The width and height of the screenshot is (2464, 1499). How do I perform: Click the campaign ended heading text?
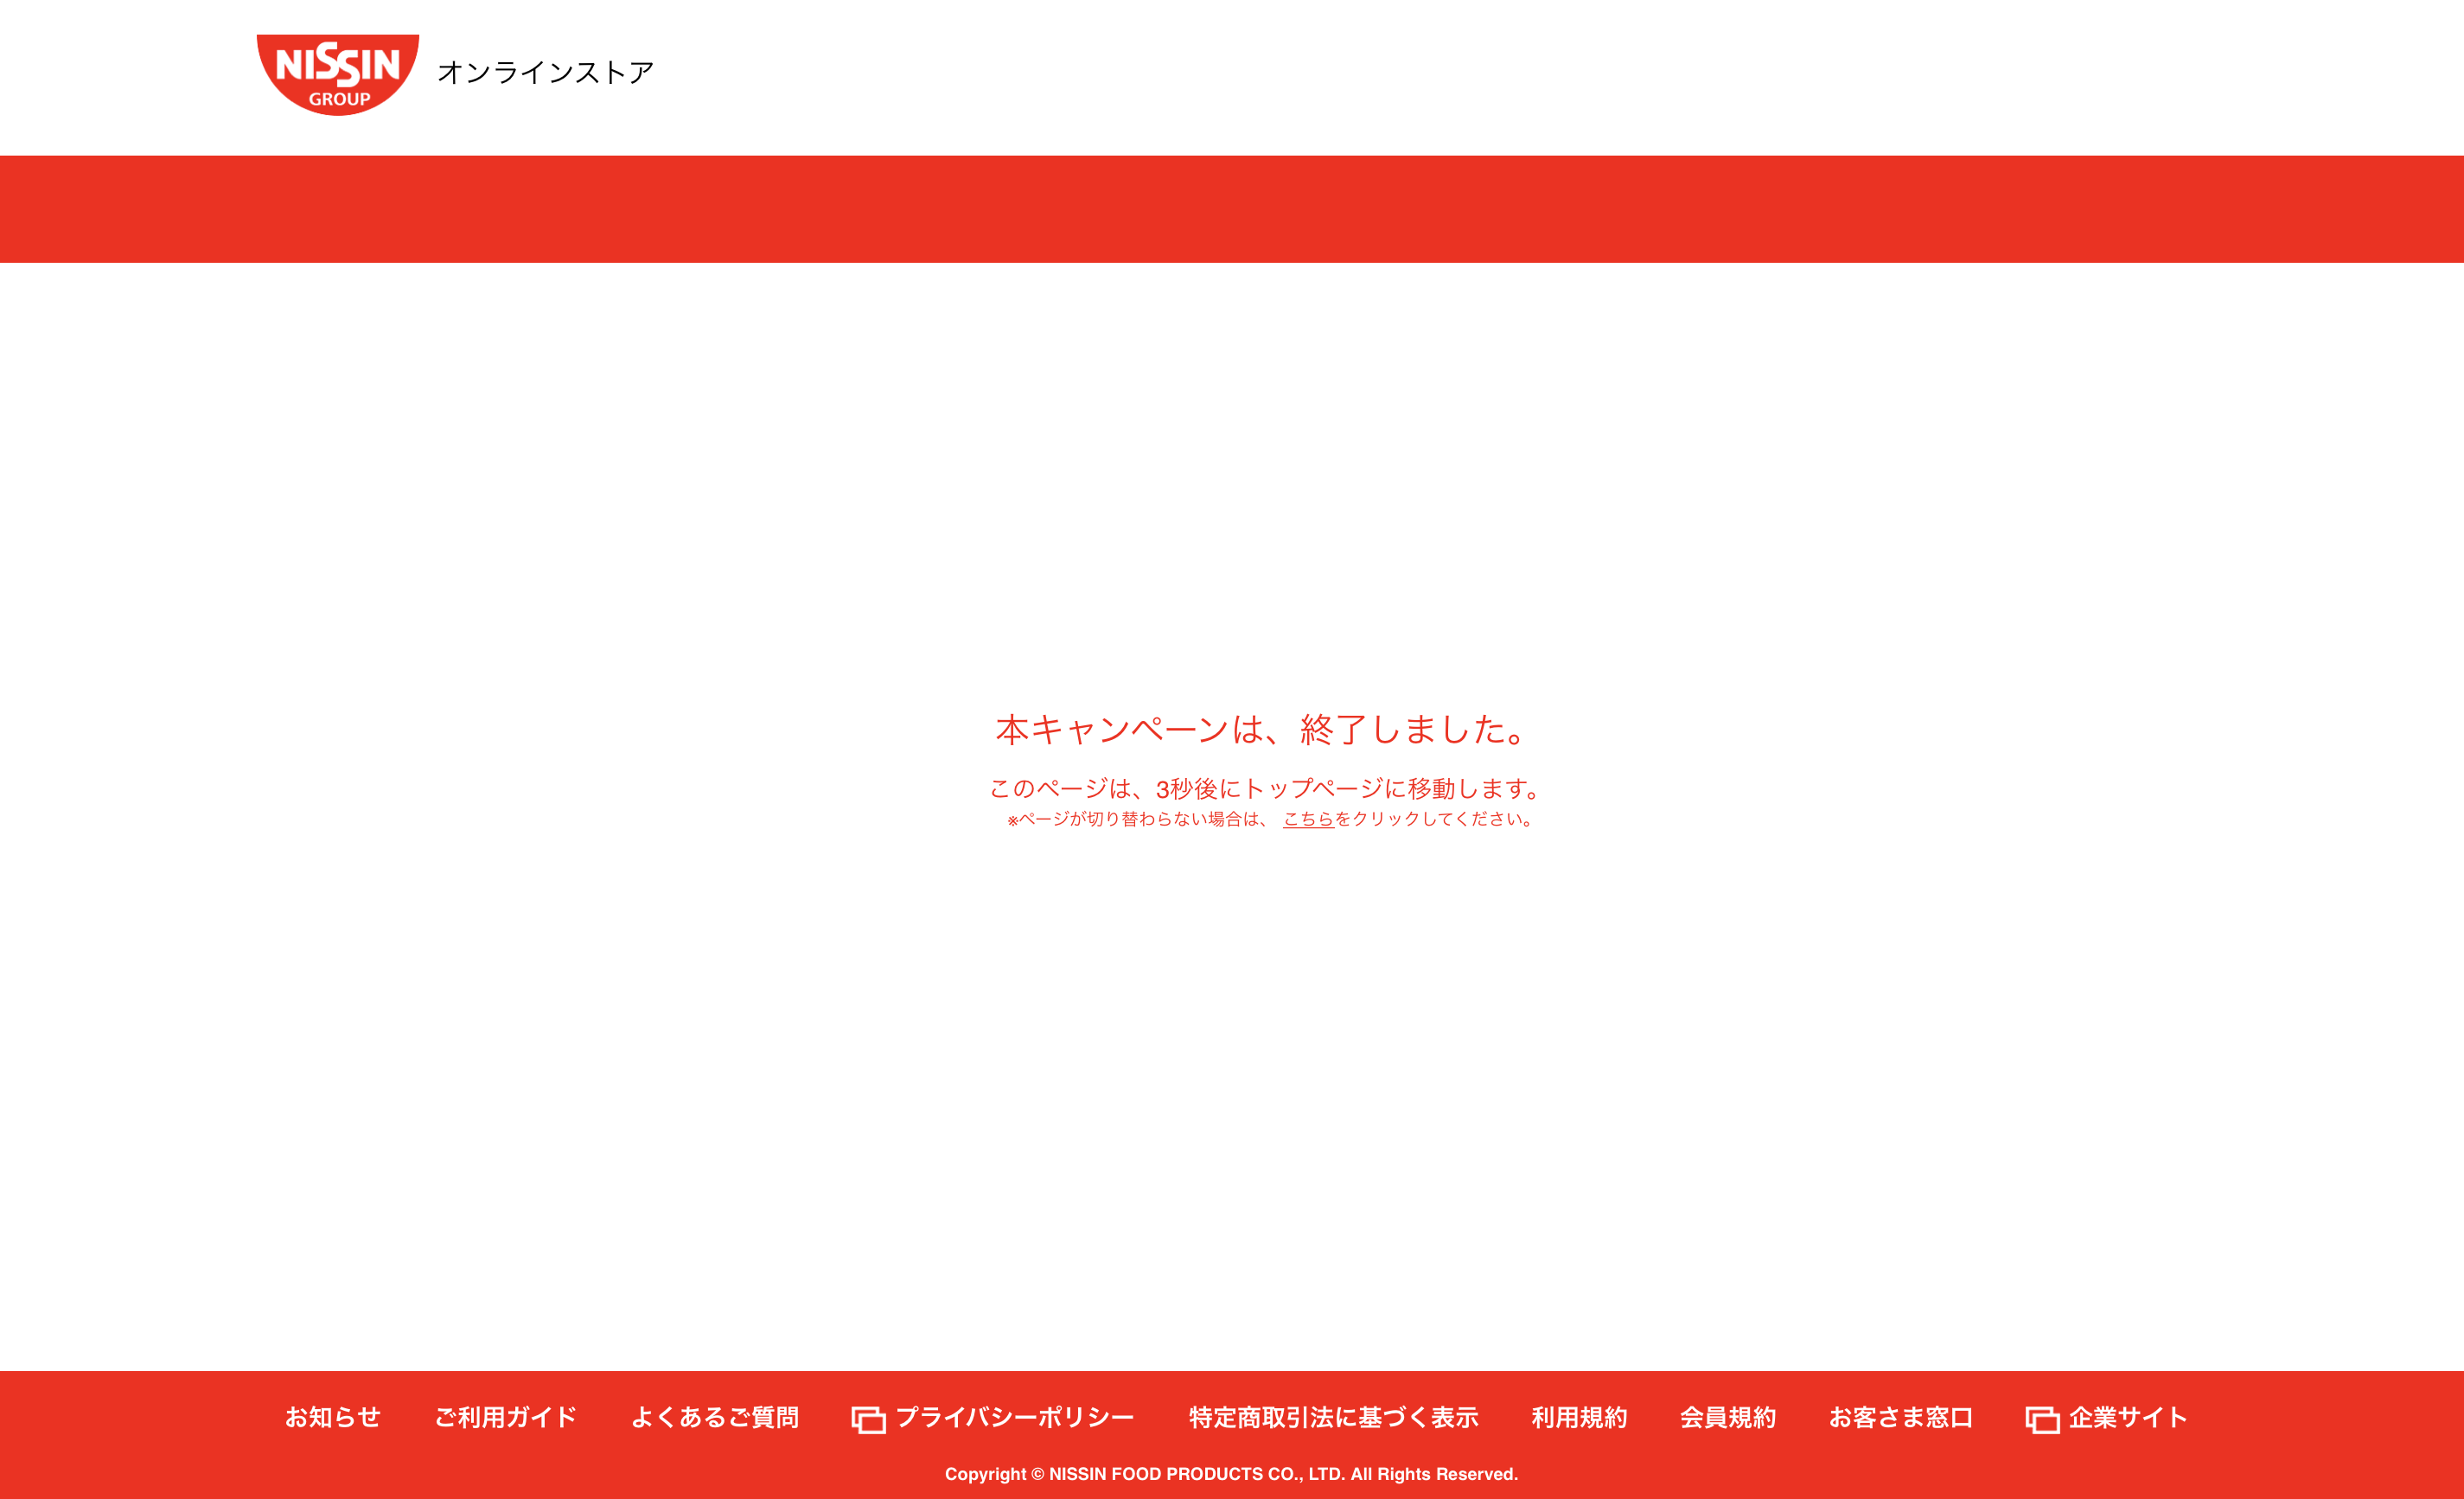click(x=1262, y=729)
